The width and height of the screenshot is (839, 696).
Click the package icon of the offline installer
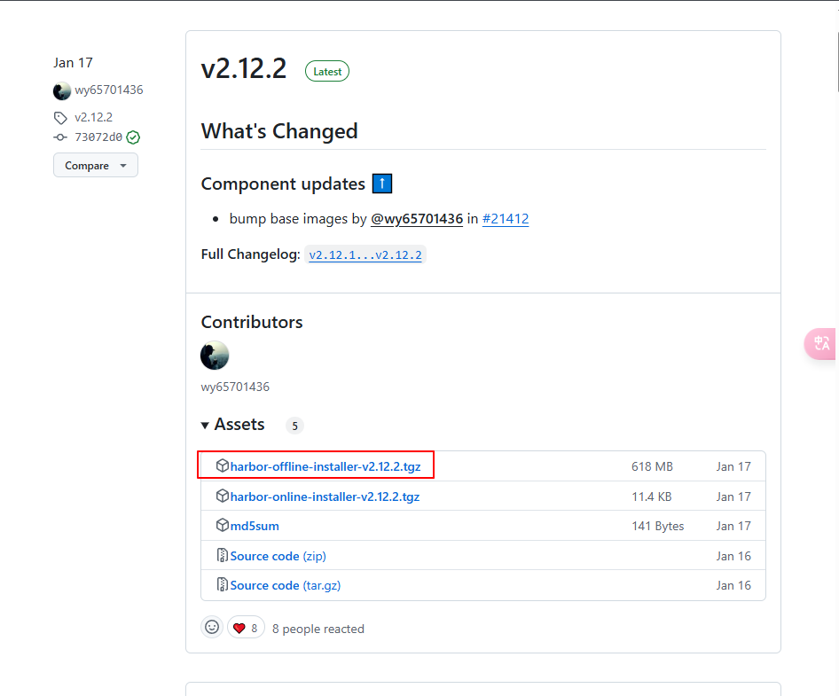tap(223, 466)
